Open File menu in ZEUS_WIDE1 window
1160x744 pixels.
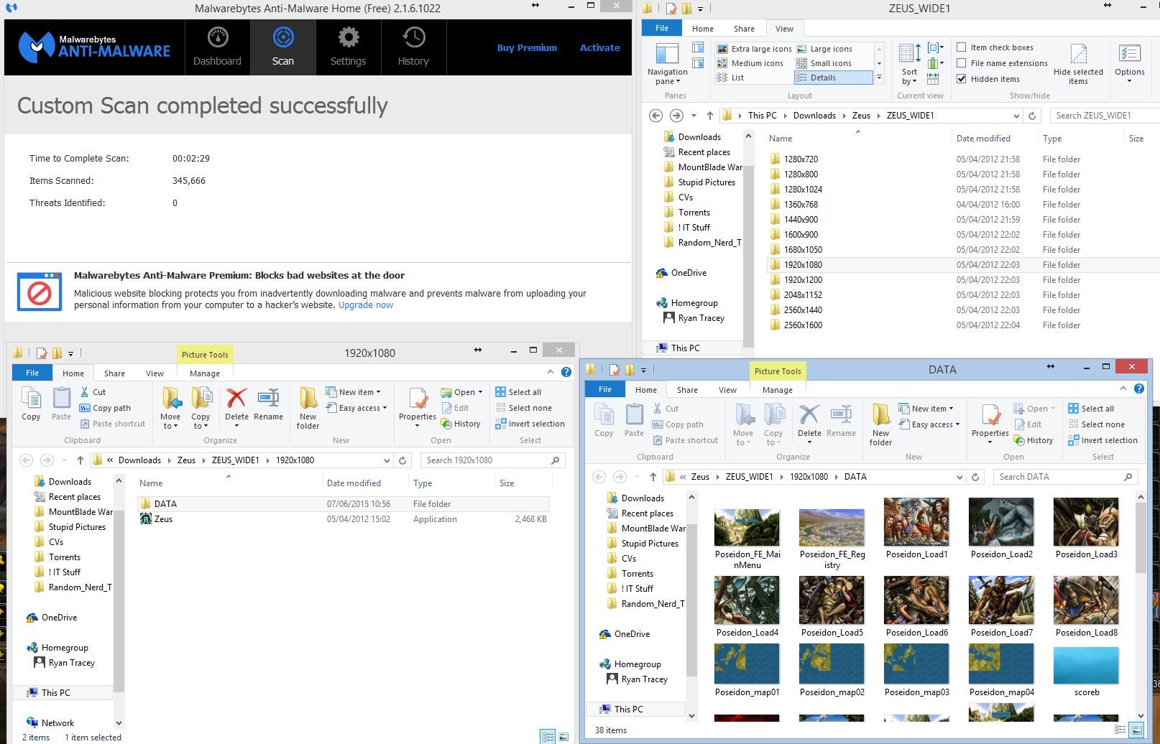coord(662,28)
